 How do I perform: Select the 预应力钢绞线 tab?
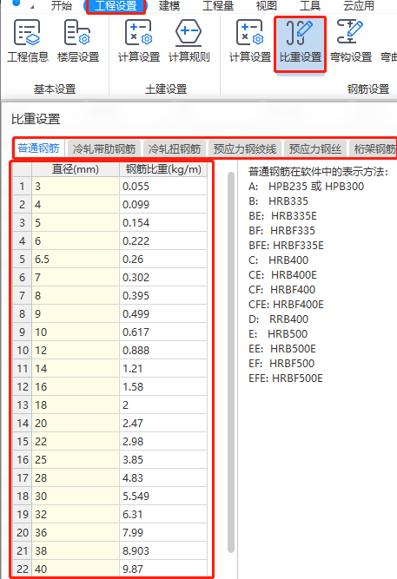245,148
